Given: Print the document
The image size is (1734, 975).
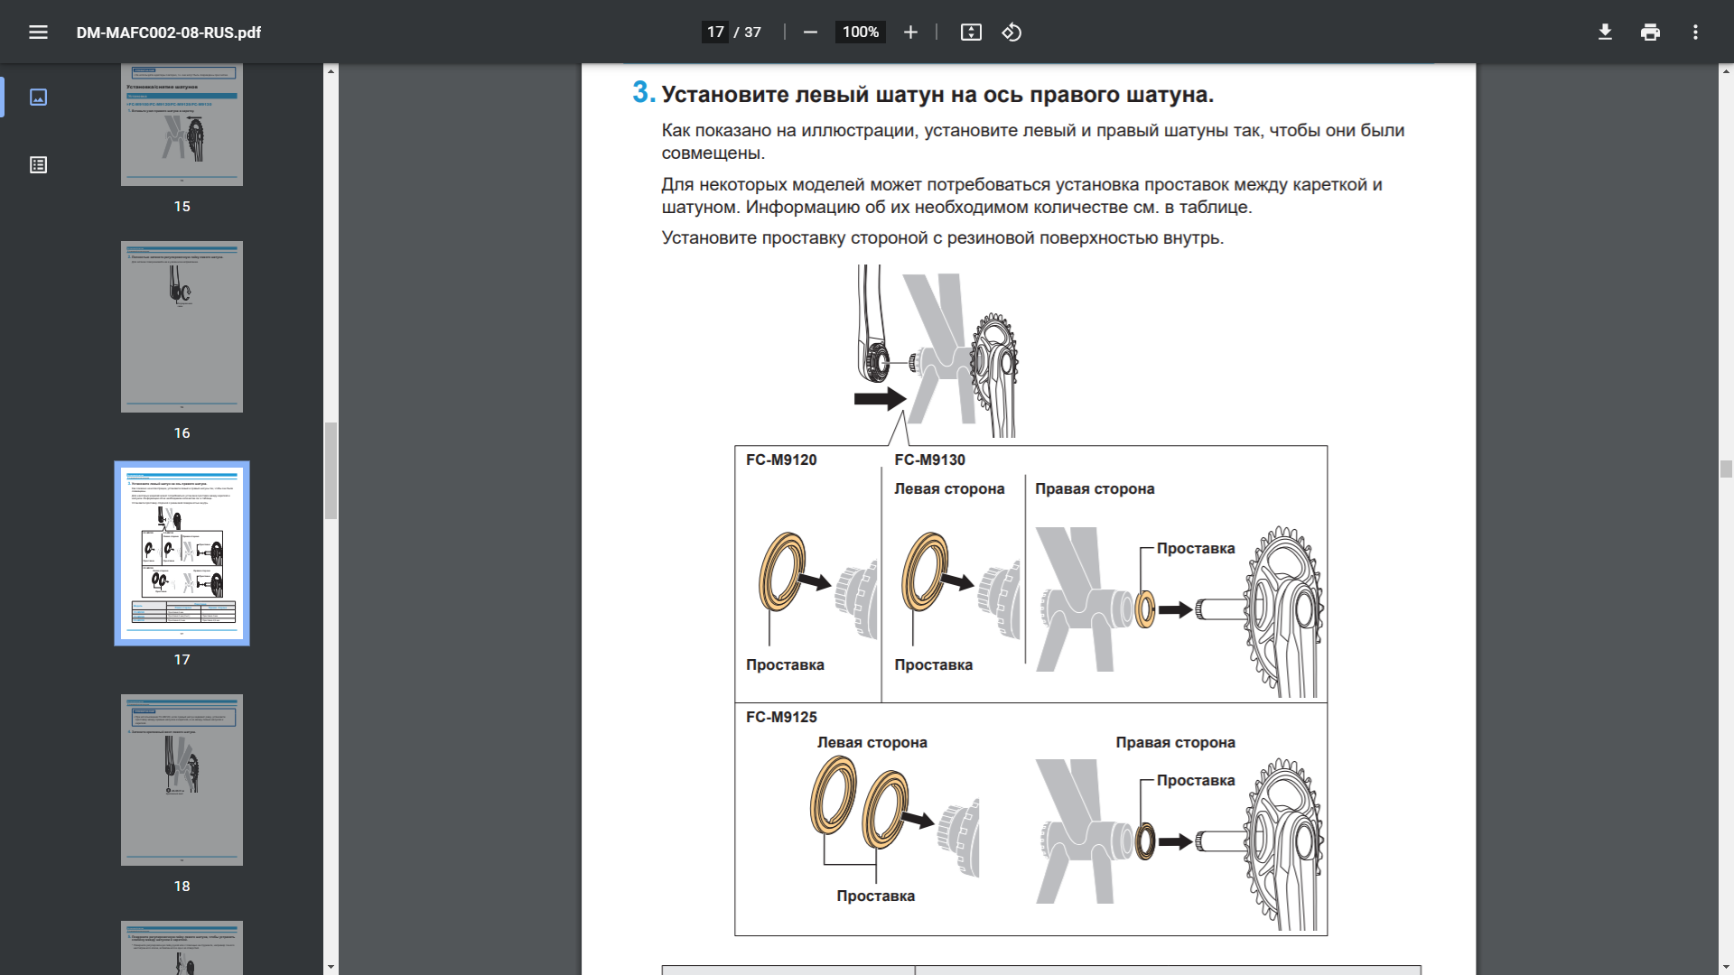Looking at the screenshot, I should [x=1650, y=32].
